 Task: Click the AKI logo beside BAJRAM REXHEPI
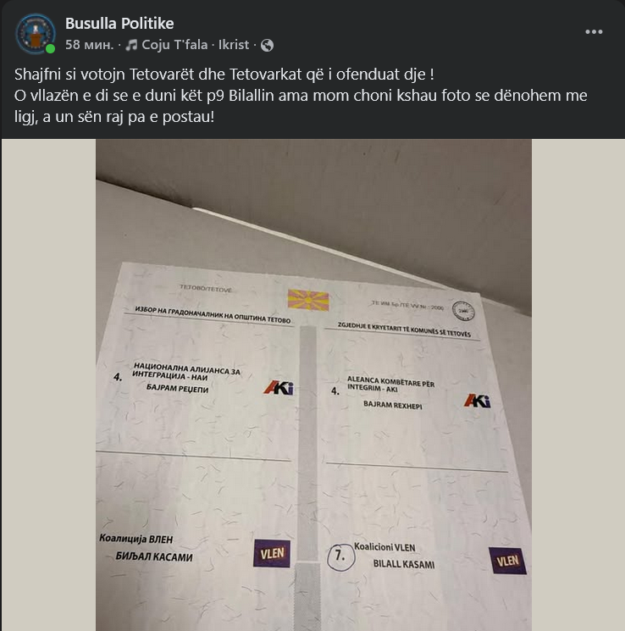pyautogui.click(x=478, y=401)
